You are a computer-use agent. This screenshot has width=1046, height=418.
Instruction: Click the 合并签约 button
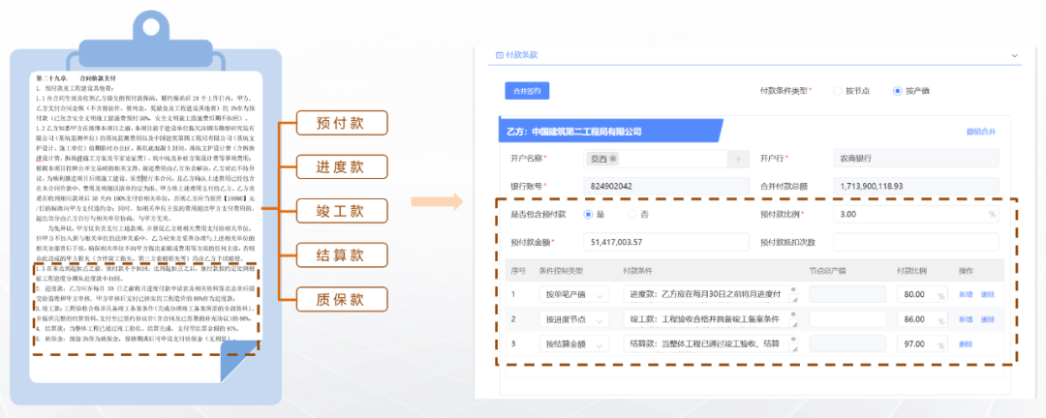[527, 91]
